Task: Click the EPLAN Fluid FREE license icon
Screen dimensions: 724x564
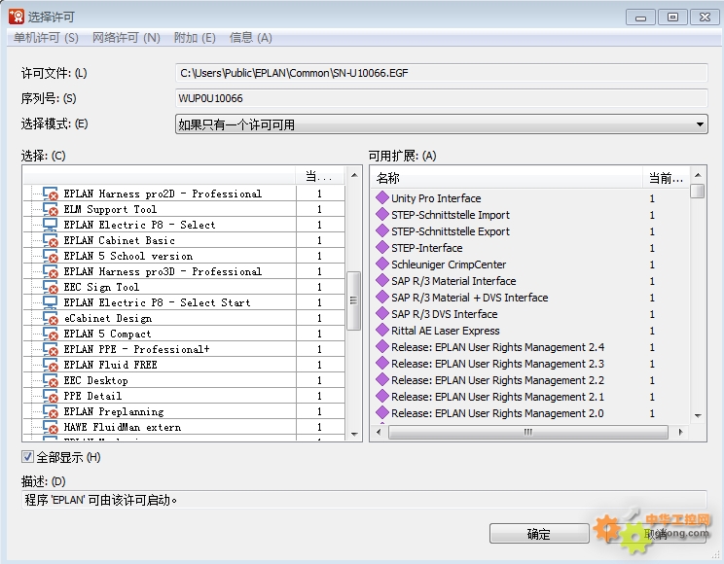Action: click(x=51, y=365)
